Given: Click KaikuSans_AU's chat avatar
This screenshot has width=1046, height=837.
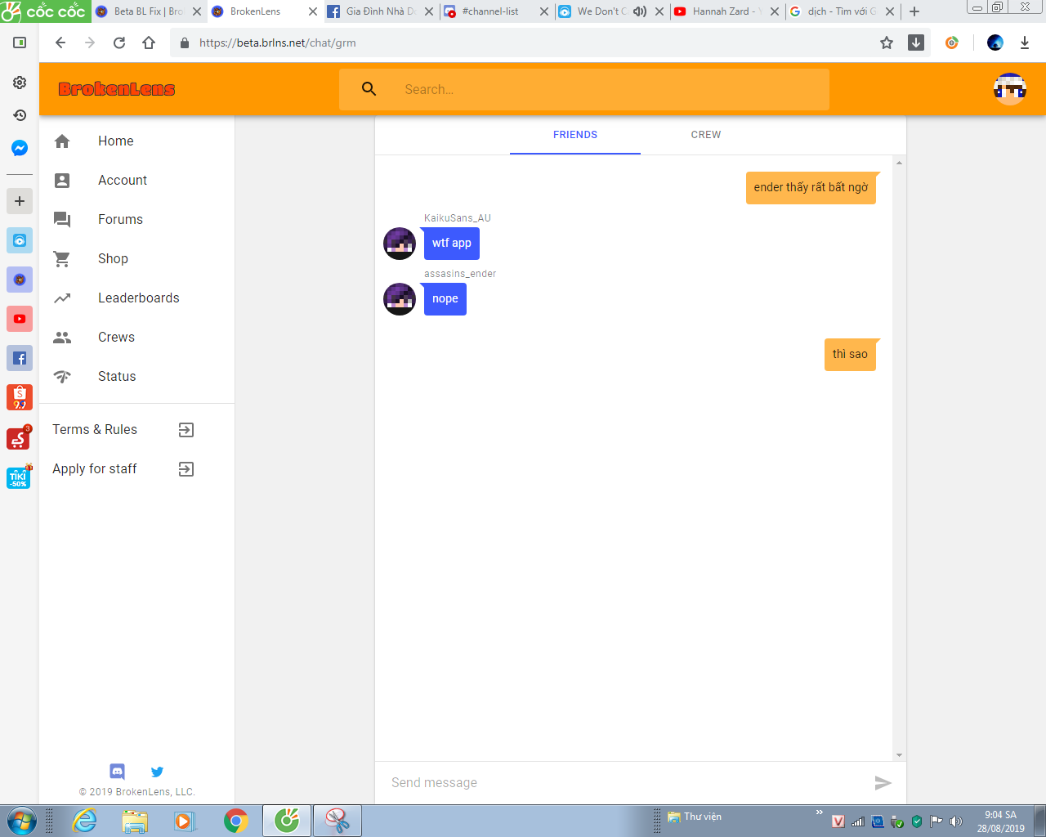Looking at the screenshot, I should (x=400, y=244).
